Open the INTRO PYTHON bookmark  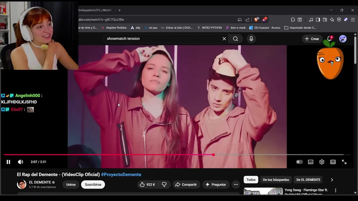(x=209, y=28)
